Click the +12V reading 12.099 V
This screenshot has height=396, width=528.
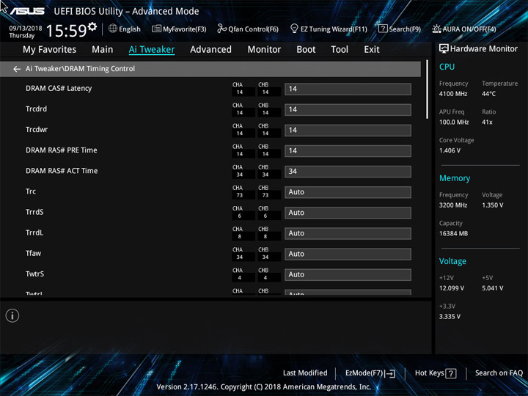(x=452, y=288)
